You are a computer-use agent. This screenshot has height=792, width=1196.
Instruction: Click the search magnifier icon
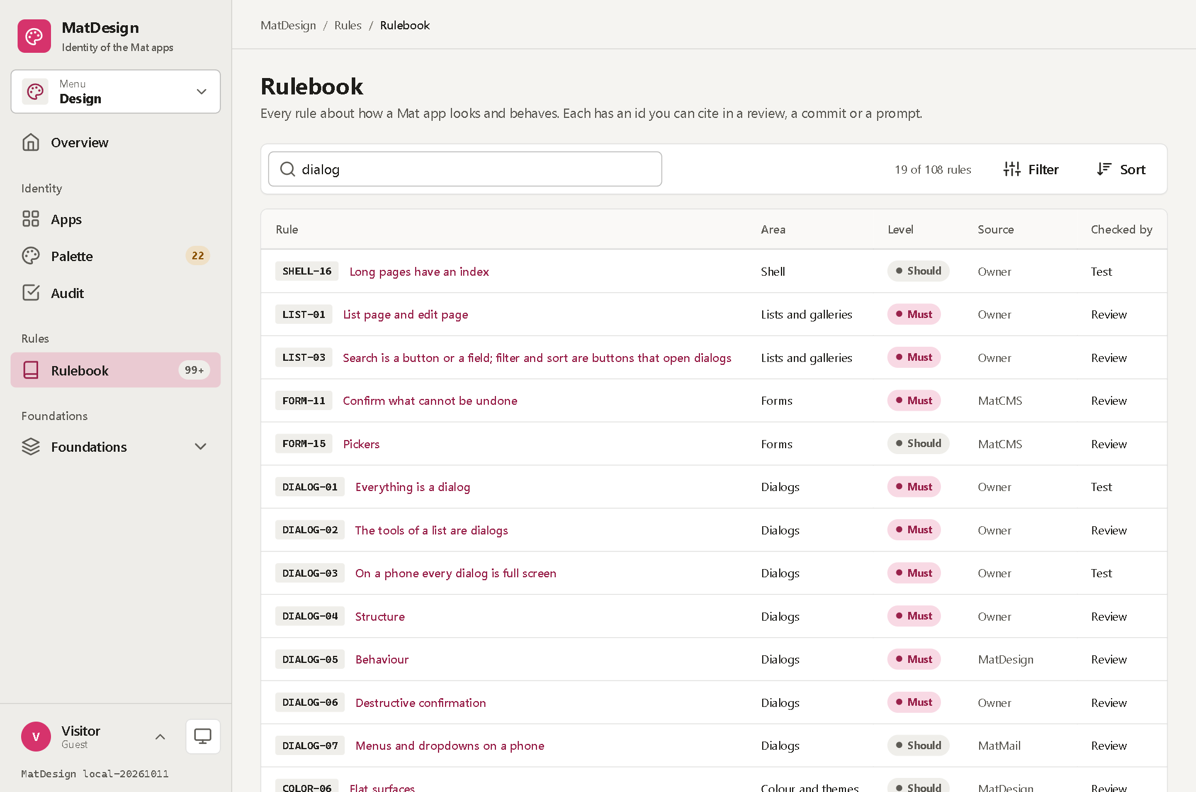(x=287, y=169)
